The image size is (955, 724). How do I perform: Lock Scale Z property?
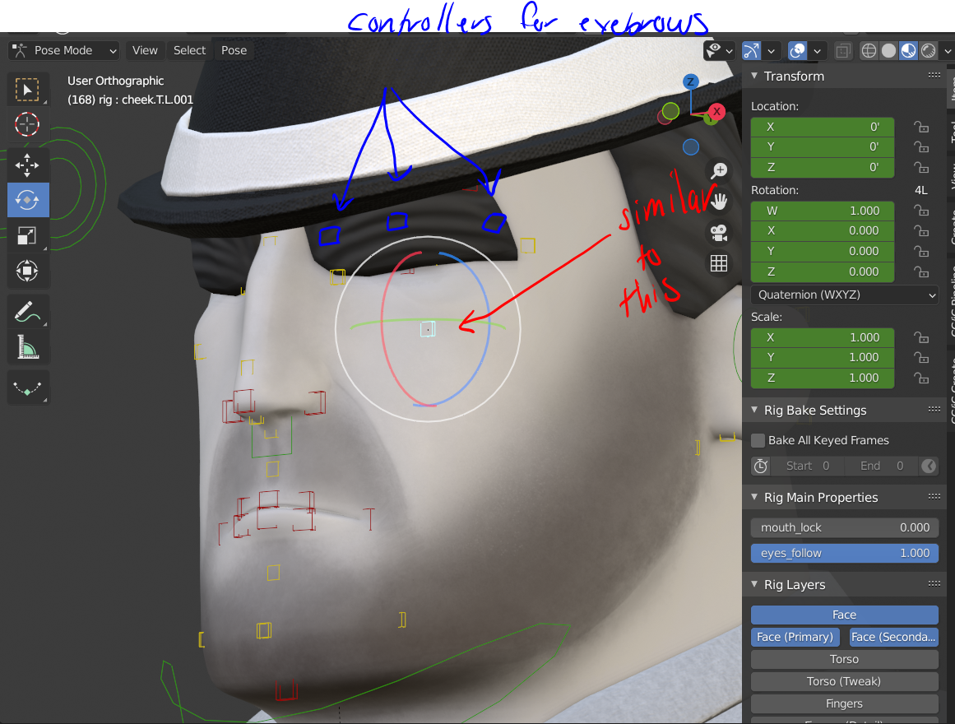[921, 378]
